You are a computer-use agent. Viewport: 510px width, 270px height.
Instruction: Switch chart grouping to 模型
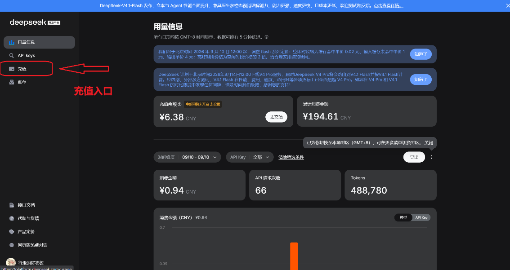point(403,218)
